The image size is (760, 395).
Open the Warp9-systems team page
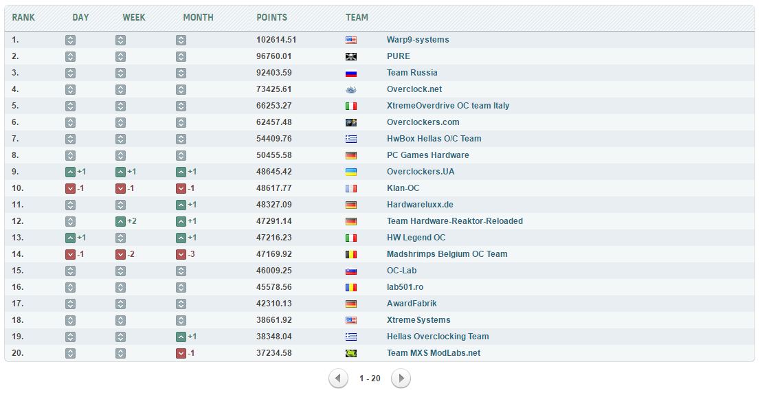[x=418, y=40]
